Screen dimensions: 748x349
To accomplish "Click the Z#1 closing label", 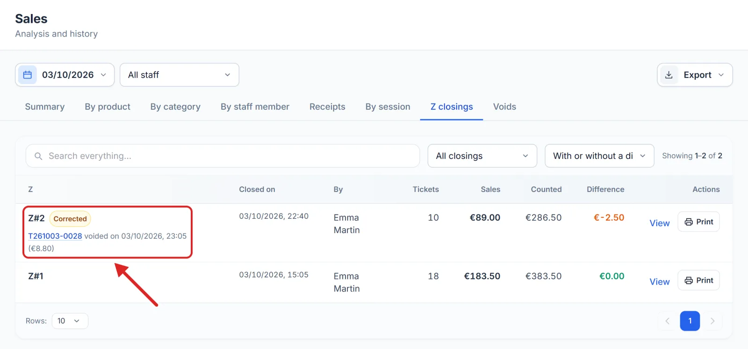I will [36, 277].
